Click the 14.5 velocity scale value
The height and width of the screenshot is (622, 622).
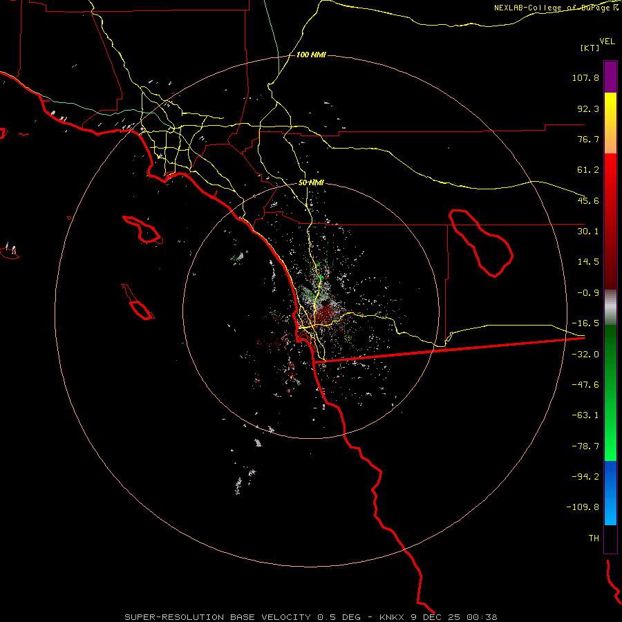(588, 262)
